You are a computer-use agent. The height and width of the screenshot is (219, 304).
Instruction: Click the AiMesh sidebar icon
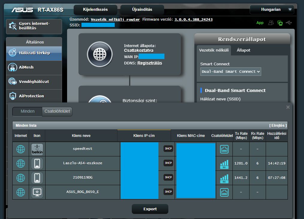pos(12,67)
